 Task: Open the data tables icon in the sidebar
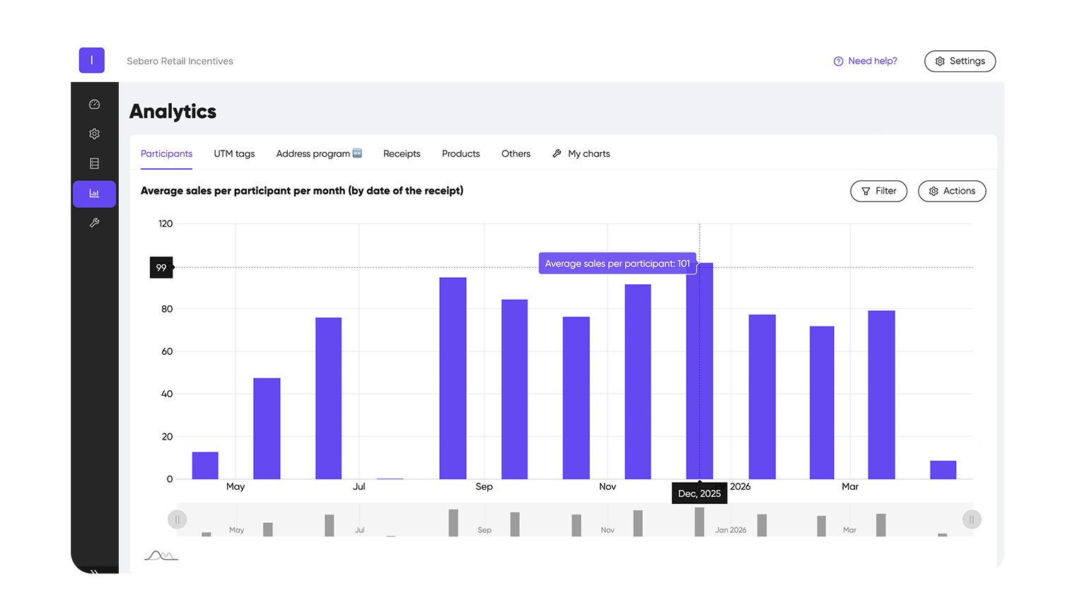click(94, 163)
